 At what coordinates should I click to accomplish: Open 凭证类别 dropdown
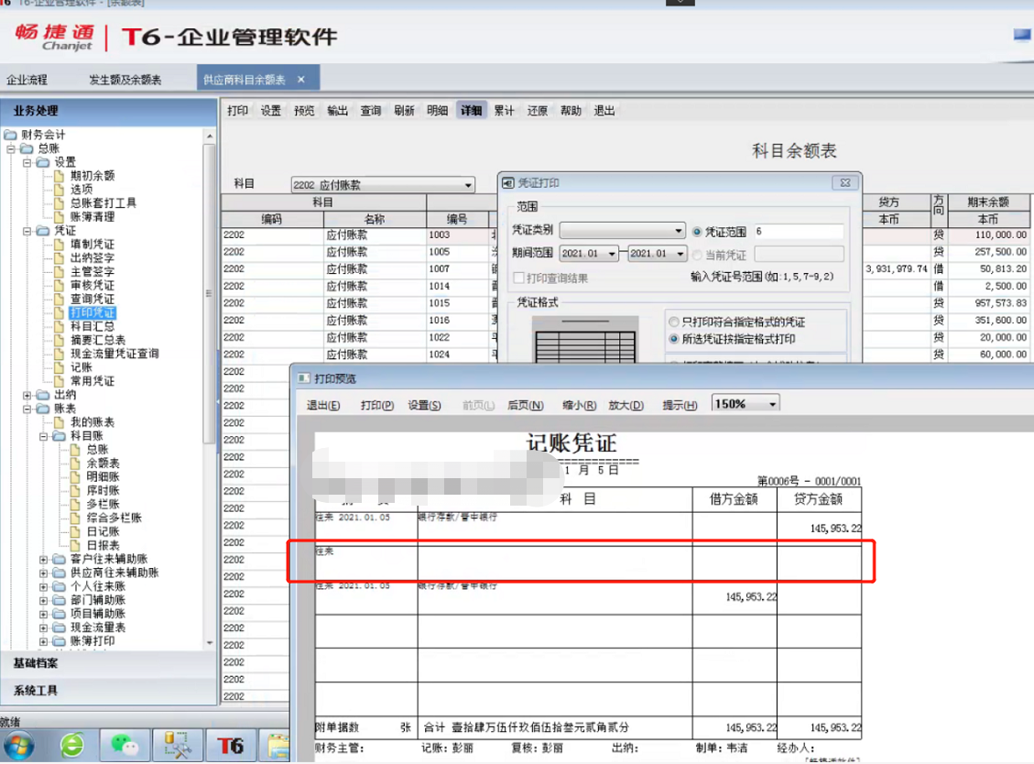[x=679, y=231]
